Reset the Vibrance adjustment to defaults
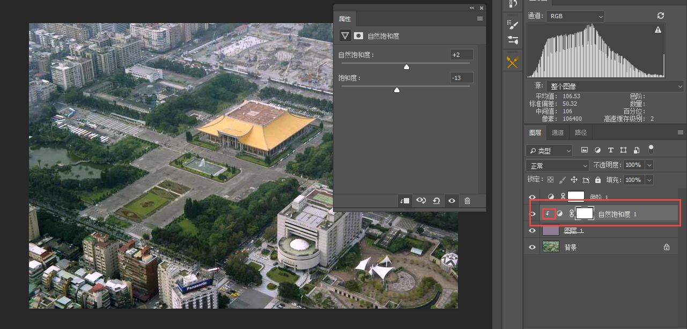This screenshot has height=329, width=687. click(x=436, y=201)
